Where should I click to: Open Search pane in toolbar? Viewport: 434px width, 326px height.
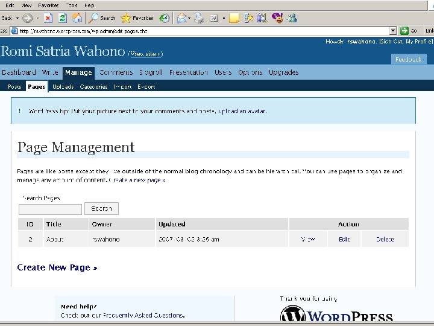tap(102, 18)
